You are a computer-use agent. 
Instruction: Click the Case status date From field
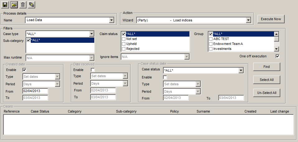pos(176,98)
